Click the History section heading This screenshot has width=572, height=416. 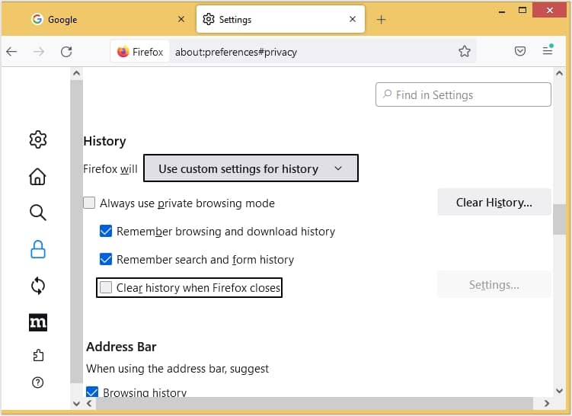(104, 141)
